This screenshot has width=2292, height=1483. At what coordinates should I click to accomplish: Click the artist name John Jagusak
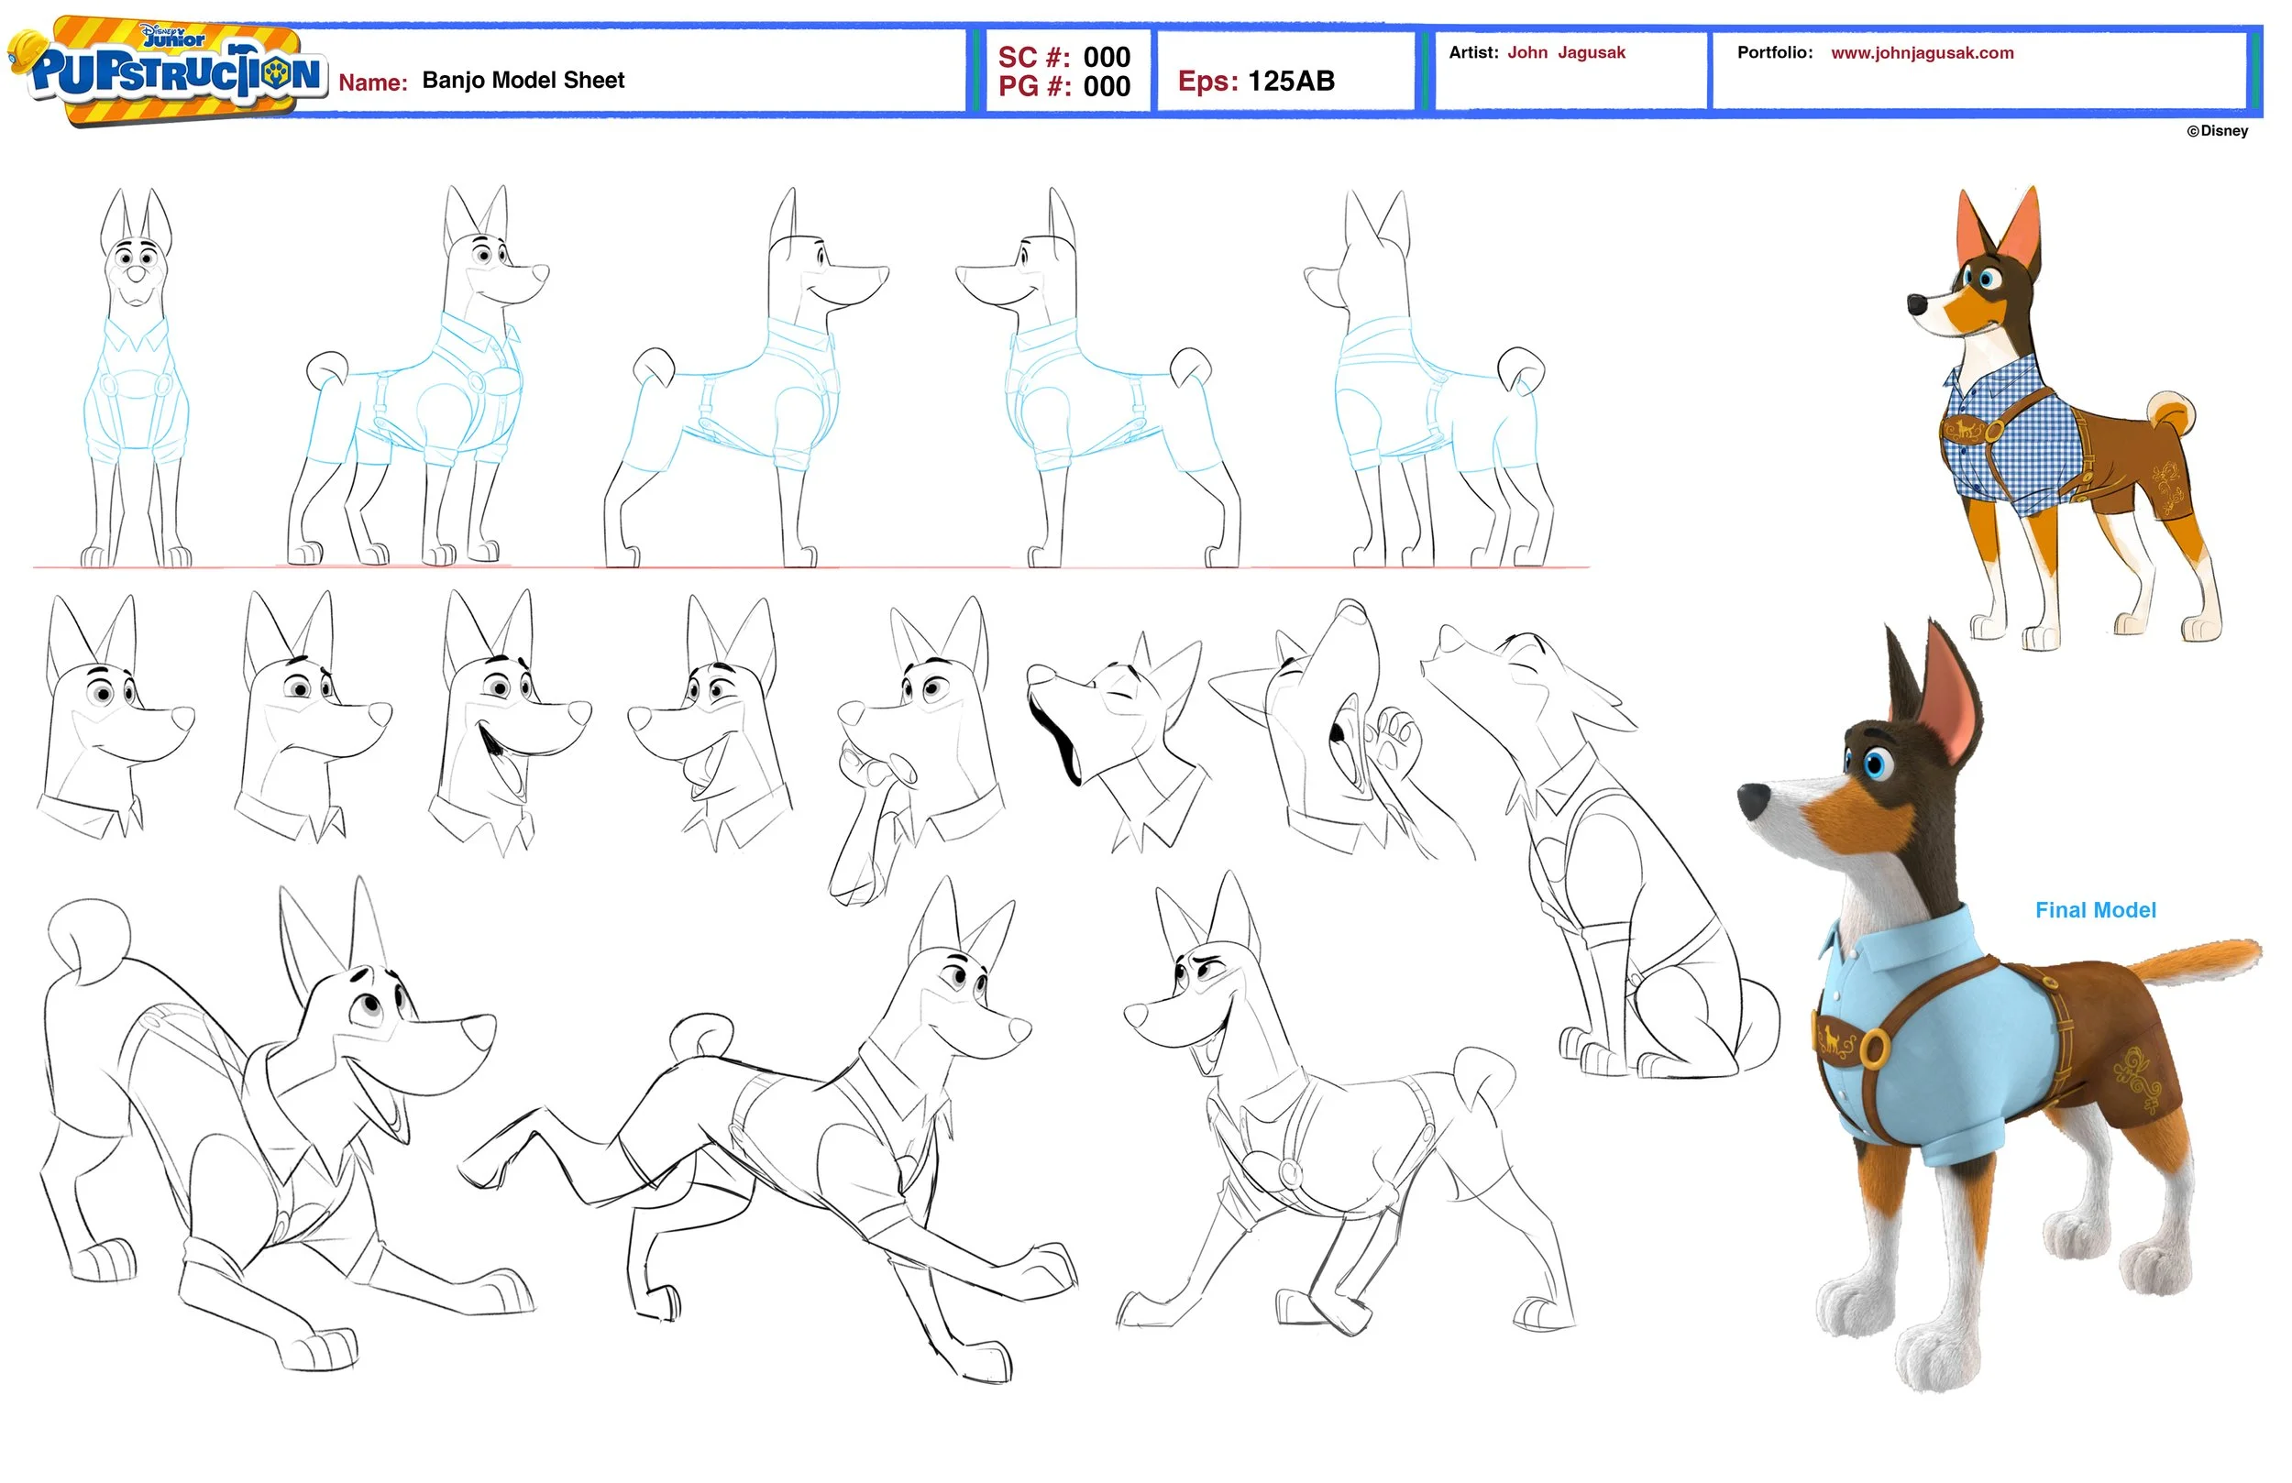[x=1565, y=53]
